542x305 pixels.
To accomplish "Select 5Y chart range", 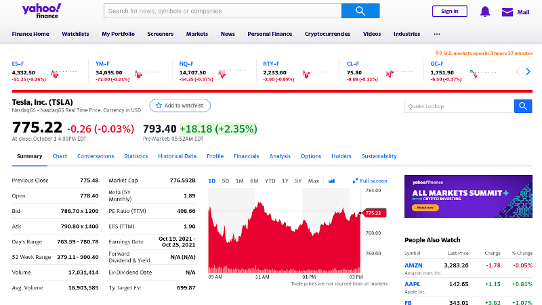I will point(298,181).
